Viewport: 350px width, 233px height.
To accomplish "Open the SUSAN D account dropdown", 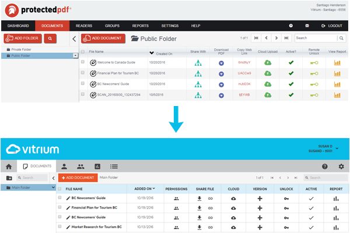I will 337,149.
